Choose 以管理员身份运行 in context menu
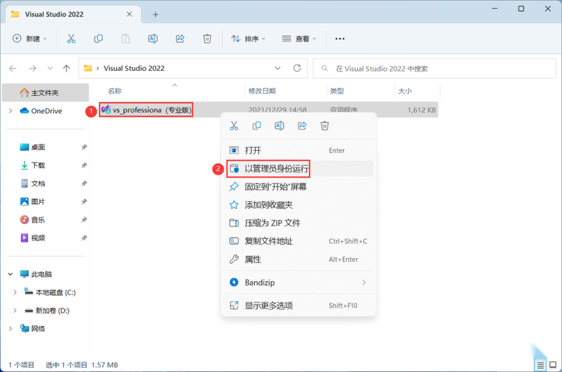Viewport: 562px width, 372px height. pyautogui.click(x=299, y=169)
